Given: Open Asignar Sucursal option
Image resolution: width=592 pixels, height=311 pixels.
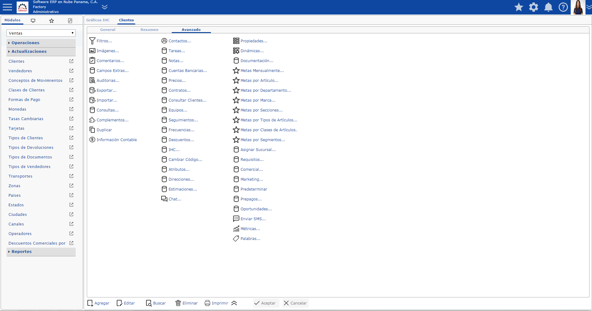Looking at the screenshot, I should 254,149.
